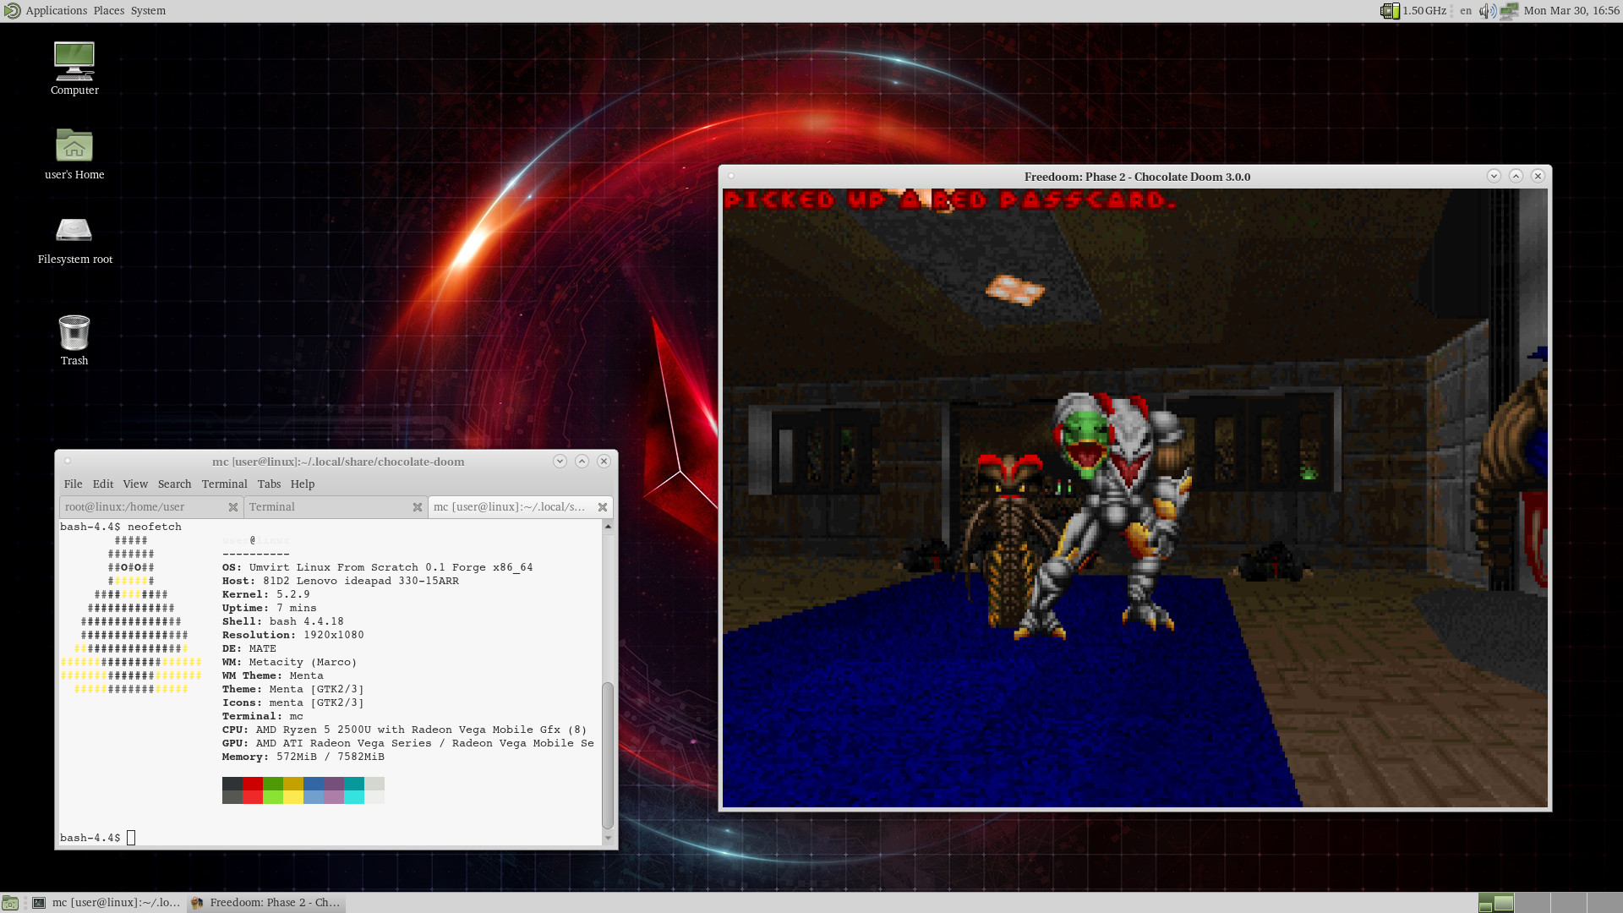Close the root@linux:/home/user terminal tab

click(x=233, y=507)
